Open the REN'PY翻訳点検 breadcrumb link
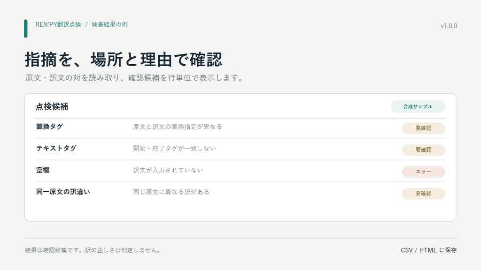Image resolution: width=481 pixels, height=270 pixels. pyautogui.click(x=58, y=24)
